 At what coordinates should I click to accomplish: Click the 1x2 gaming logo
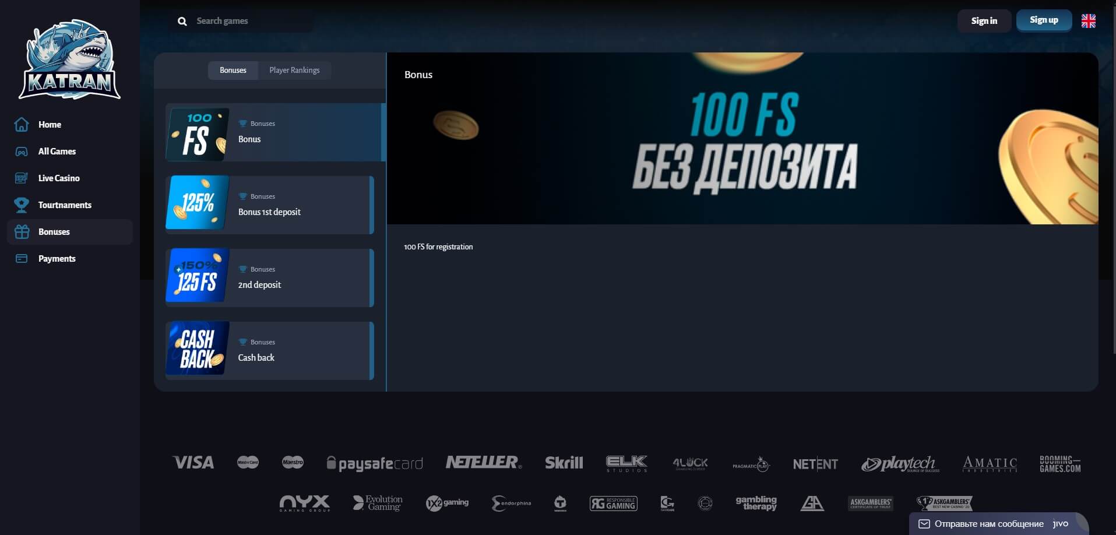(447, 503)
